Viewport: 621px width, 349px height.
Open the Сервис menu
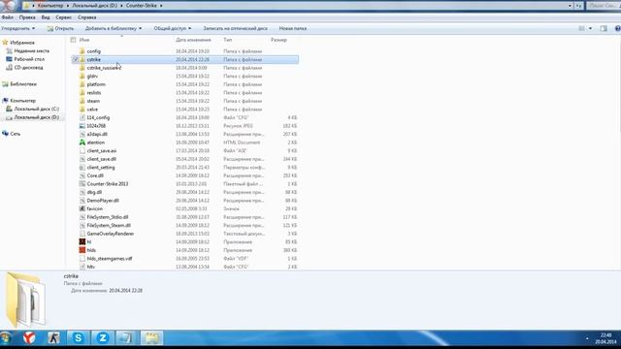click(64, 17)
